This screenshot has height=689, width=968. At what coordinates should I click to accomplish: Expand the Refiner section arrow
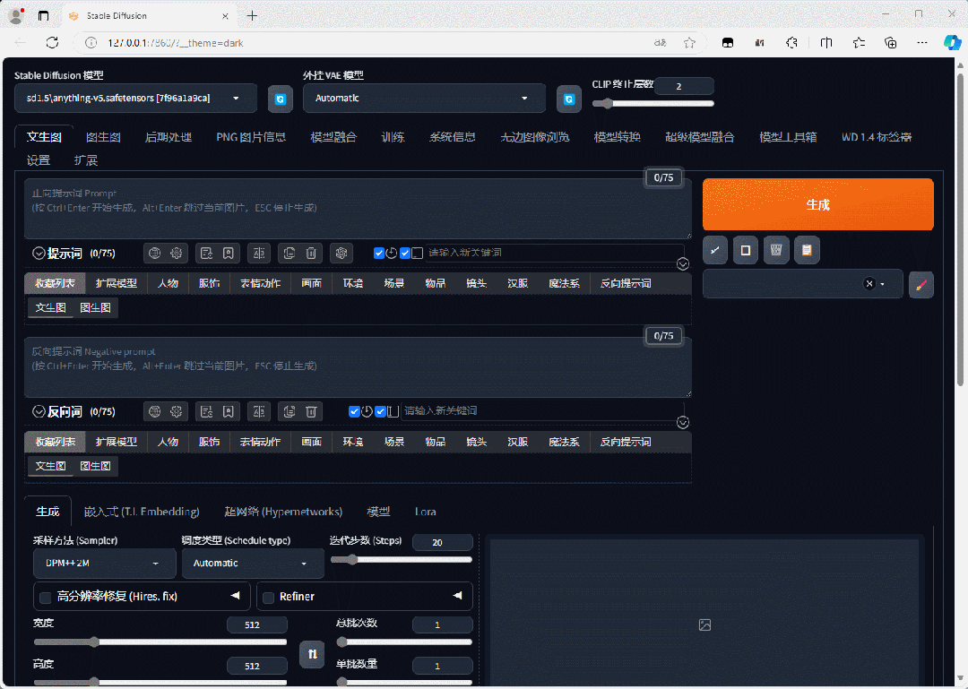pos(457,596)
